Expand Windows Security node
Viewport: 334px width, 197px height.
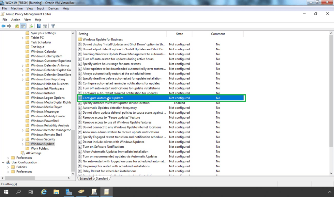23,140
